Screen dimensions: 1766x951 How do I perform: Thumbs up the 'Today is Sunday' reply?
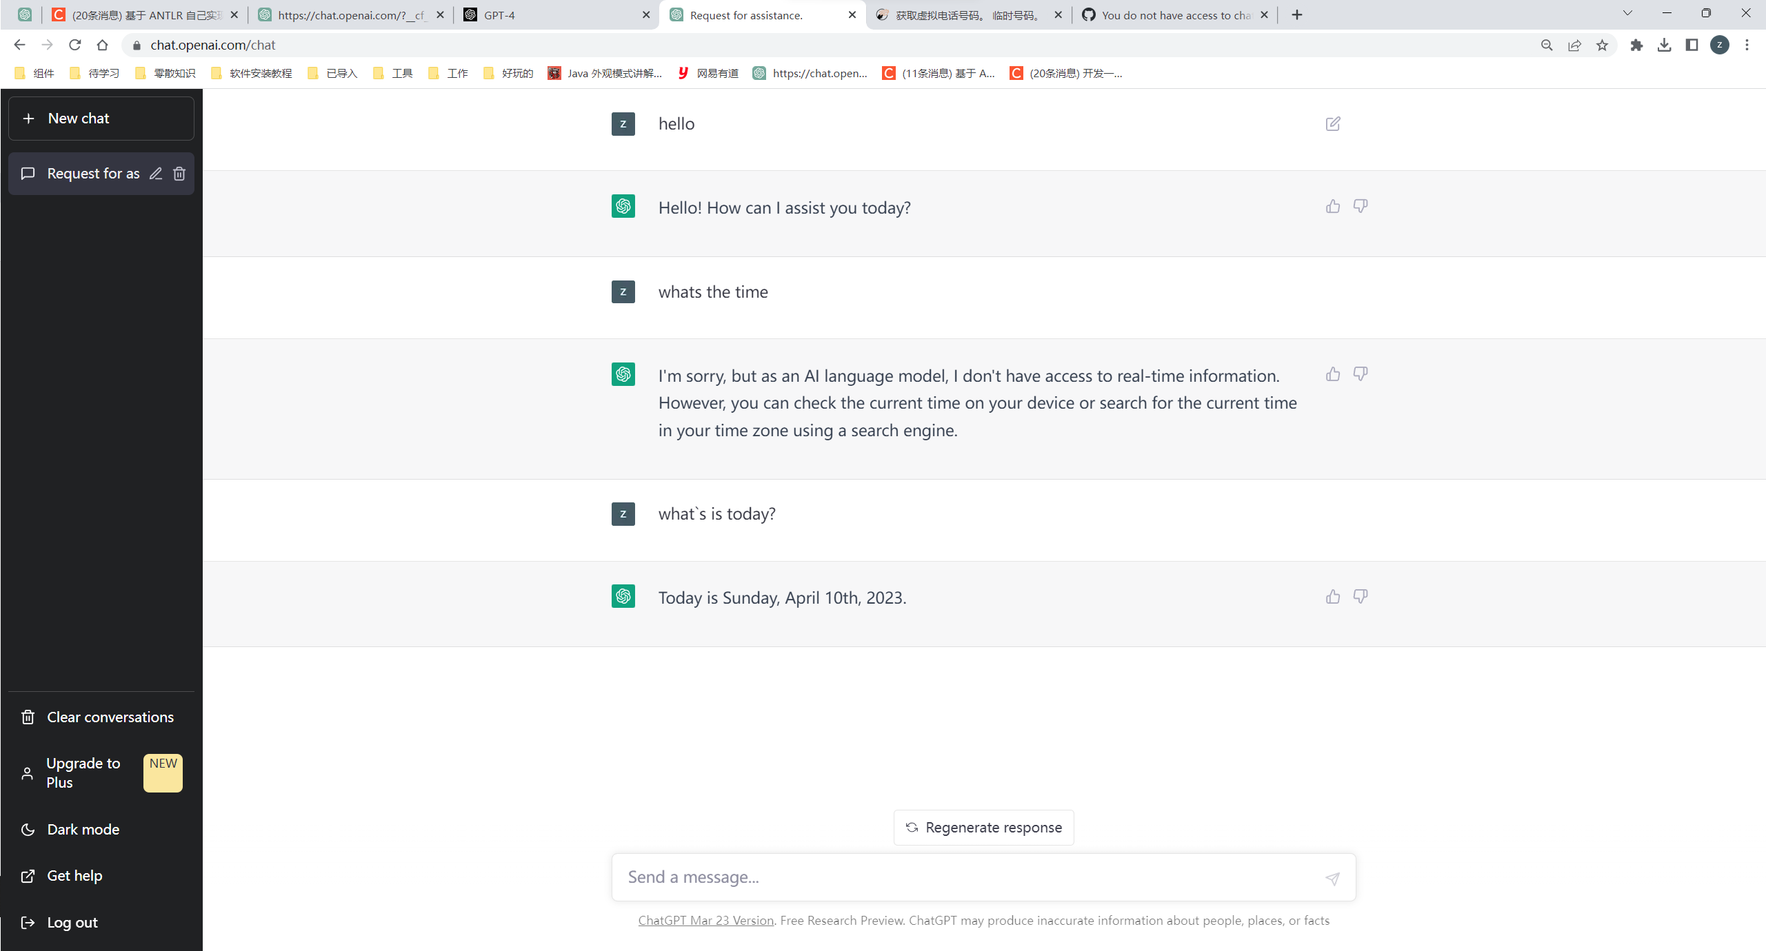click(1332, 597)
